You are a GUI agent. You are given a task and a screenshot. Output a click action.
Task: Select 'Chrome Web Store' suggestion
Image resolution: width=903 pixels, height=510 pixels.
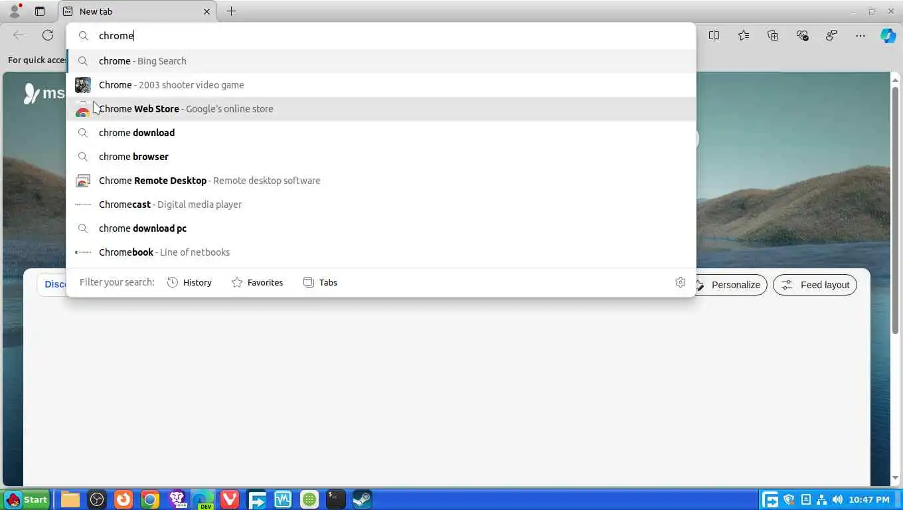(x=381, y=109)
